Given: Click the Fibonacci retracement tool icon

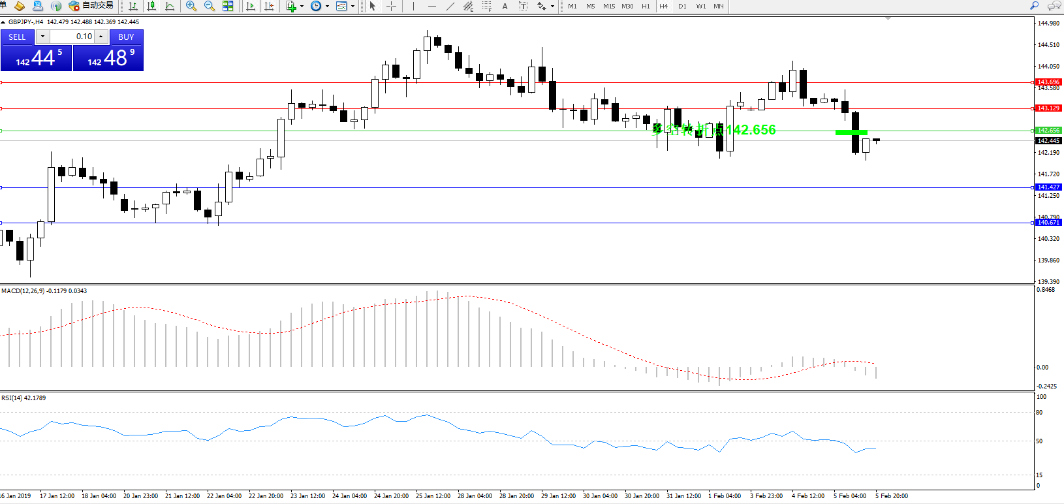Looking at the screenshot, I should pyautogui.click(x=486, y=6).
